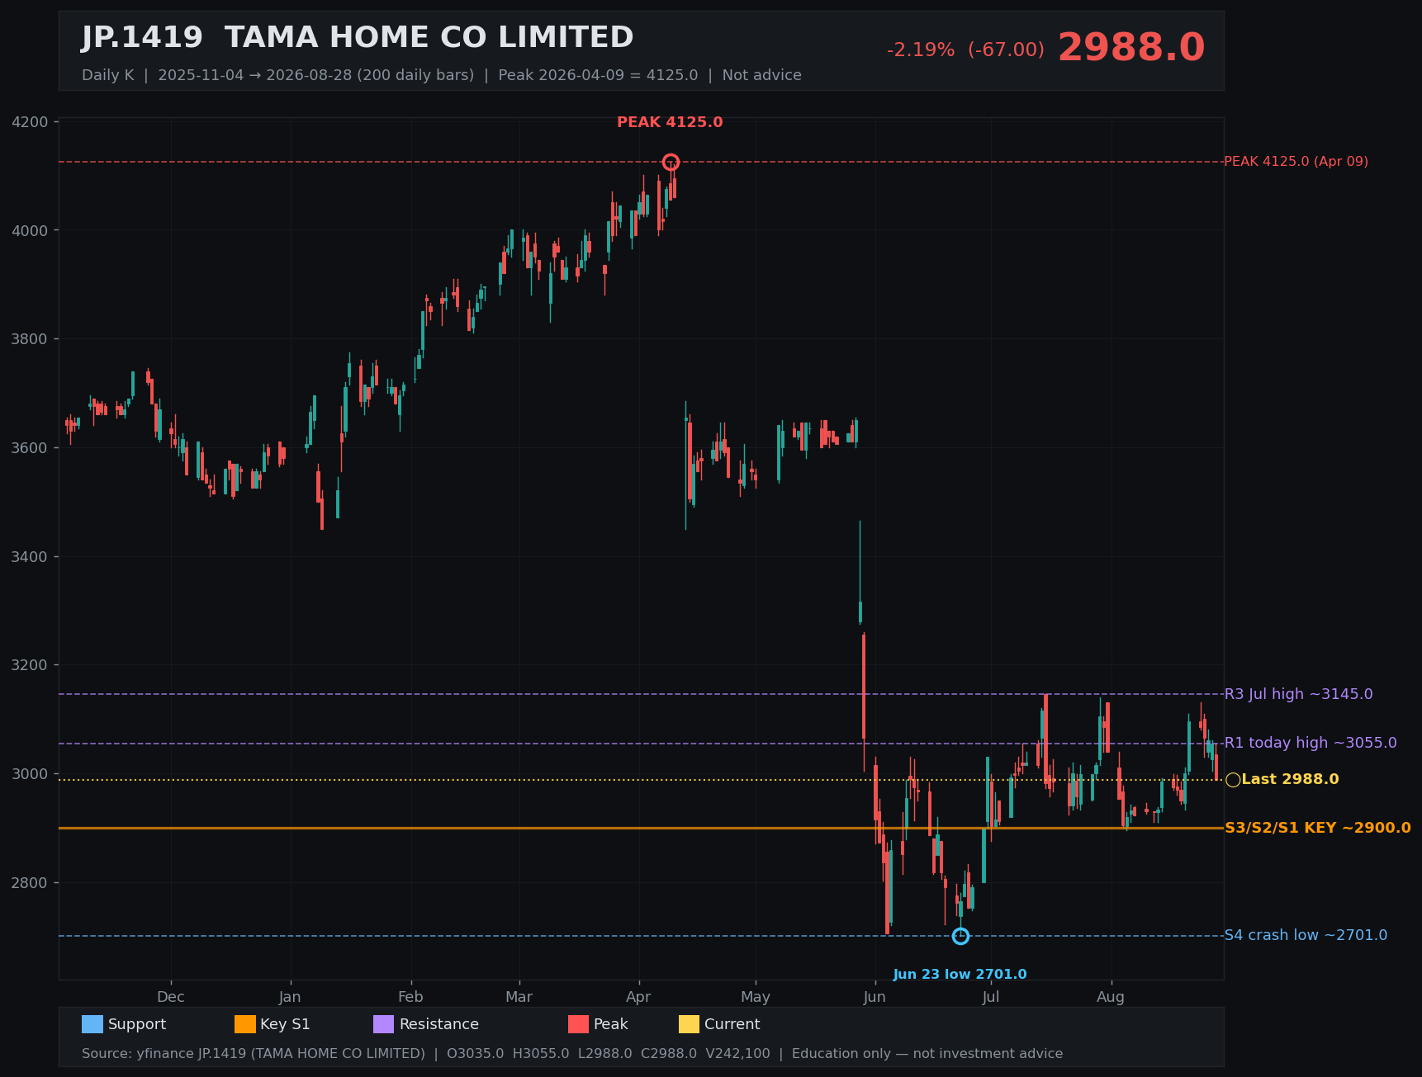Select the yellow Current legend swatch
1422x1077 pixels.
[x=689, y=1024]
